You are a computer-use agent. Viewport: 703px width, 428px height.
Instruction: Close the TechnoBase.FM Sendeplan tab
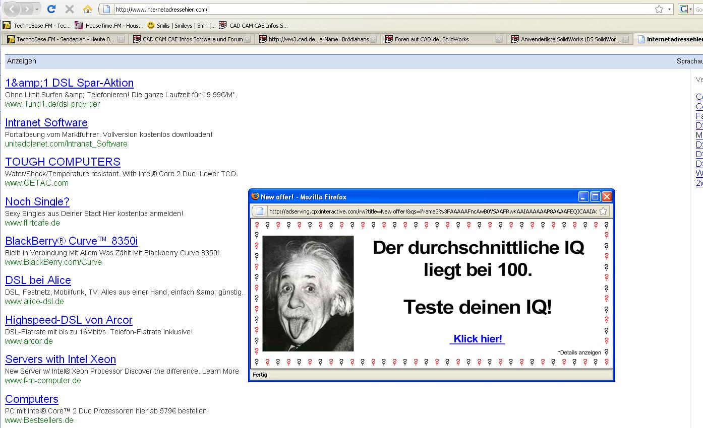click(x=121, y=39)
